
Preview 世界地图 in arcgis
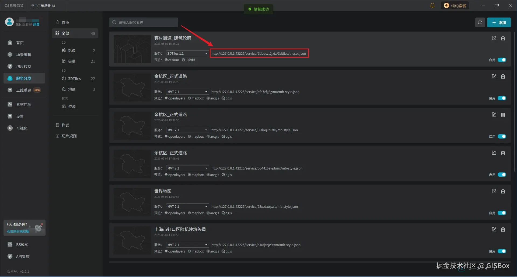tap(213, 213)
